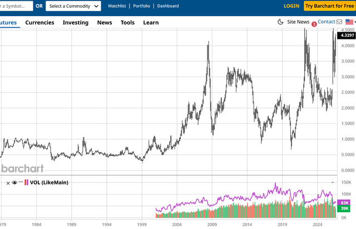Open the News menu
Viewport: 356px width, 229px height.
pos(105,22)
